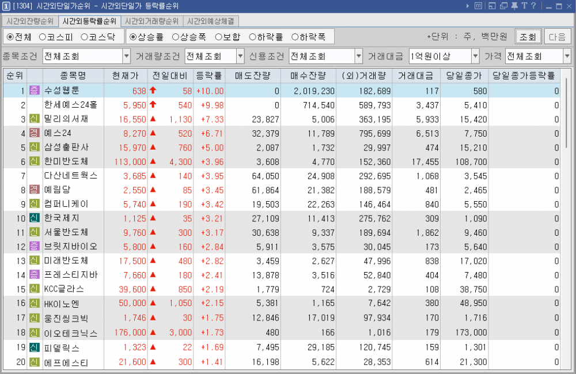The image size is (576, 374).
Task: Click the 다음 button
Action: click(x=557, y=37)
